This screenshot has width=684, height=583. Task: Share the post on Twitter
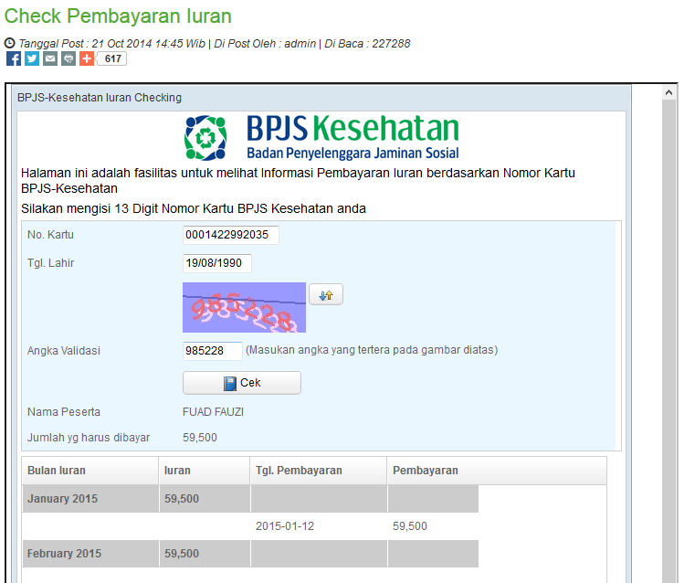coord(32,58)
